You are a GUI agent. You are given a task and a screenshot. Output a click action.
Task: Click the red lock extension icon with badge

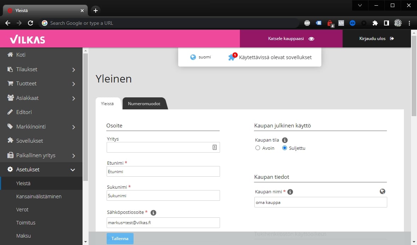(x=330, y=23)
